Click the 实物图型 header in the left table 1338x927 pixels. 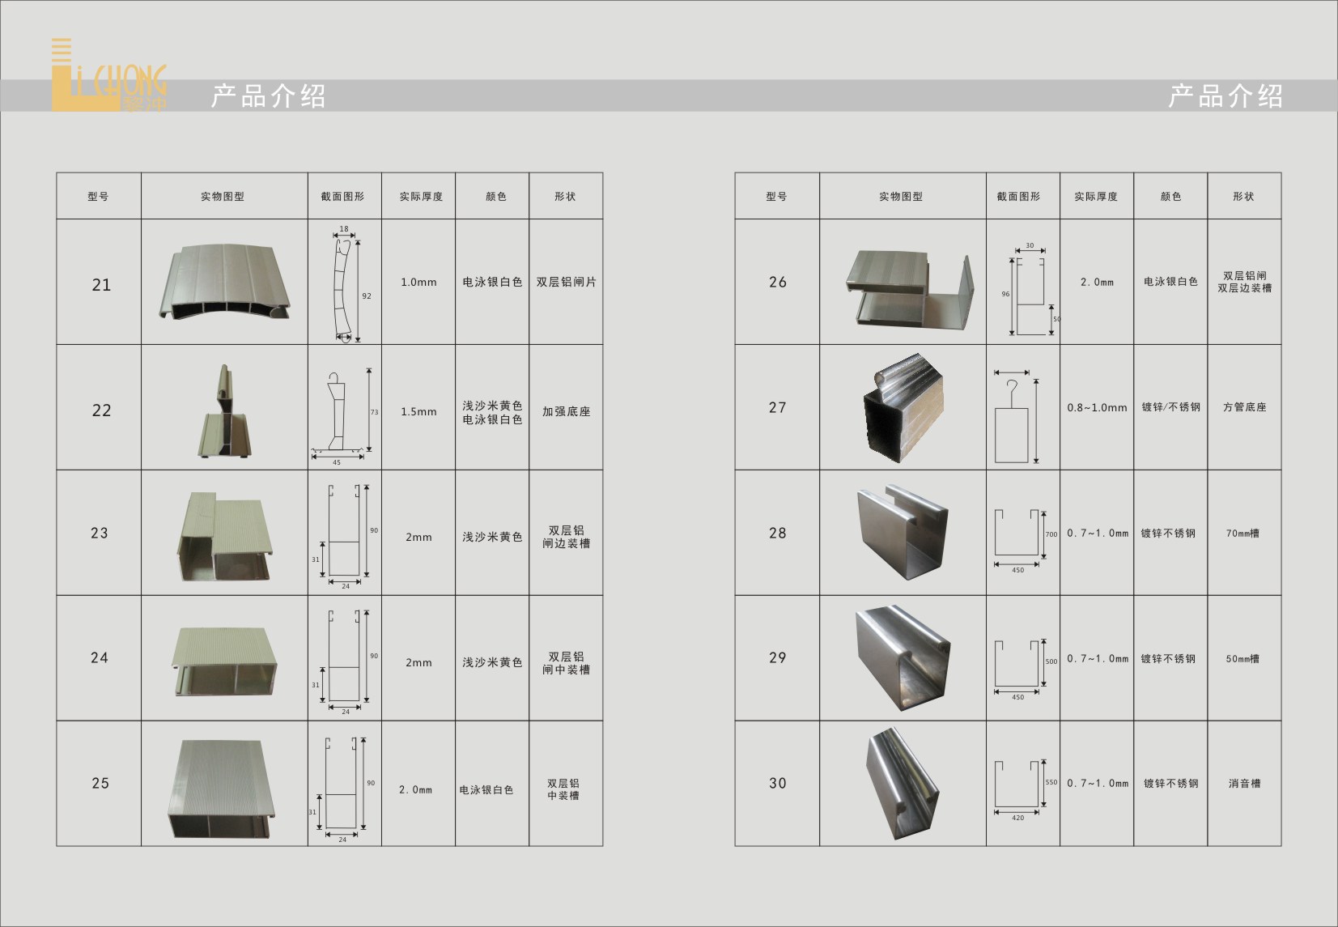pyautogui.click(x=223, y=196)
